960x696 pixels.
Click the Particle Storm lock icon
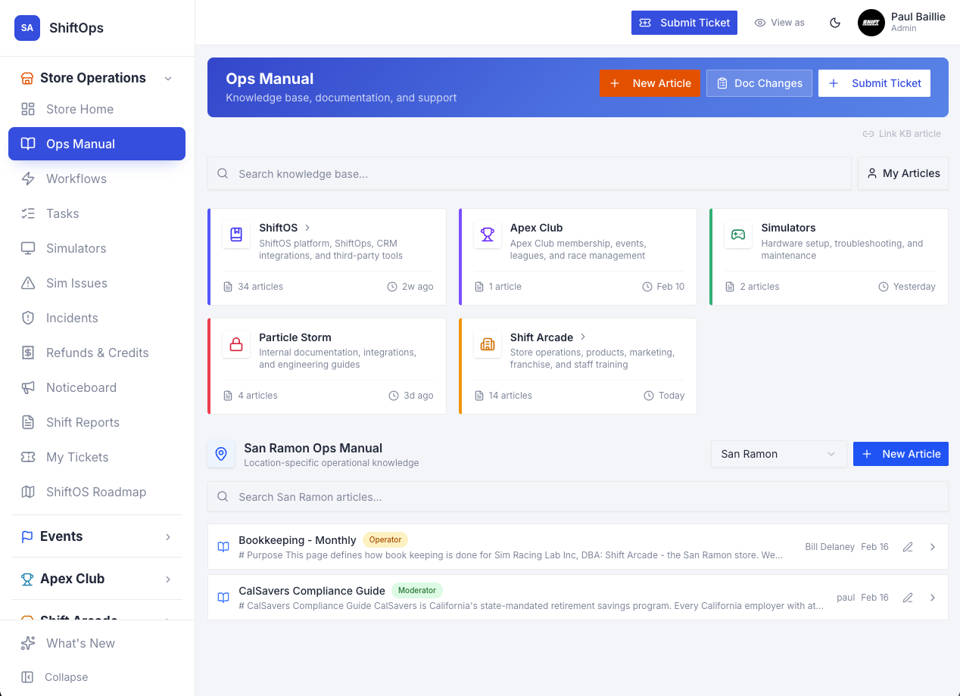(x=236, y=344)
